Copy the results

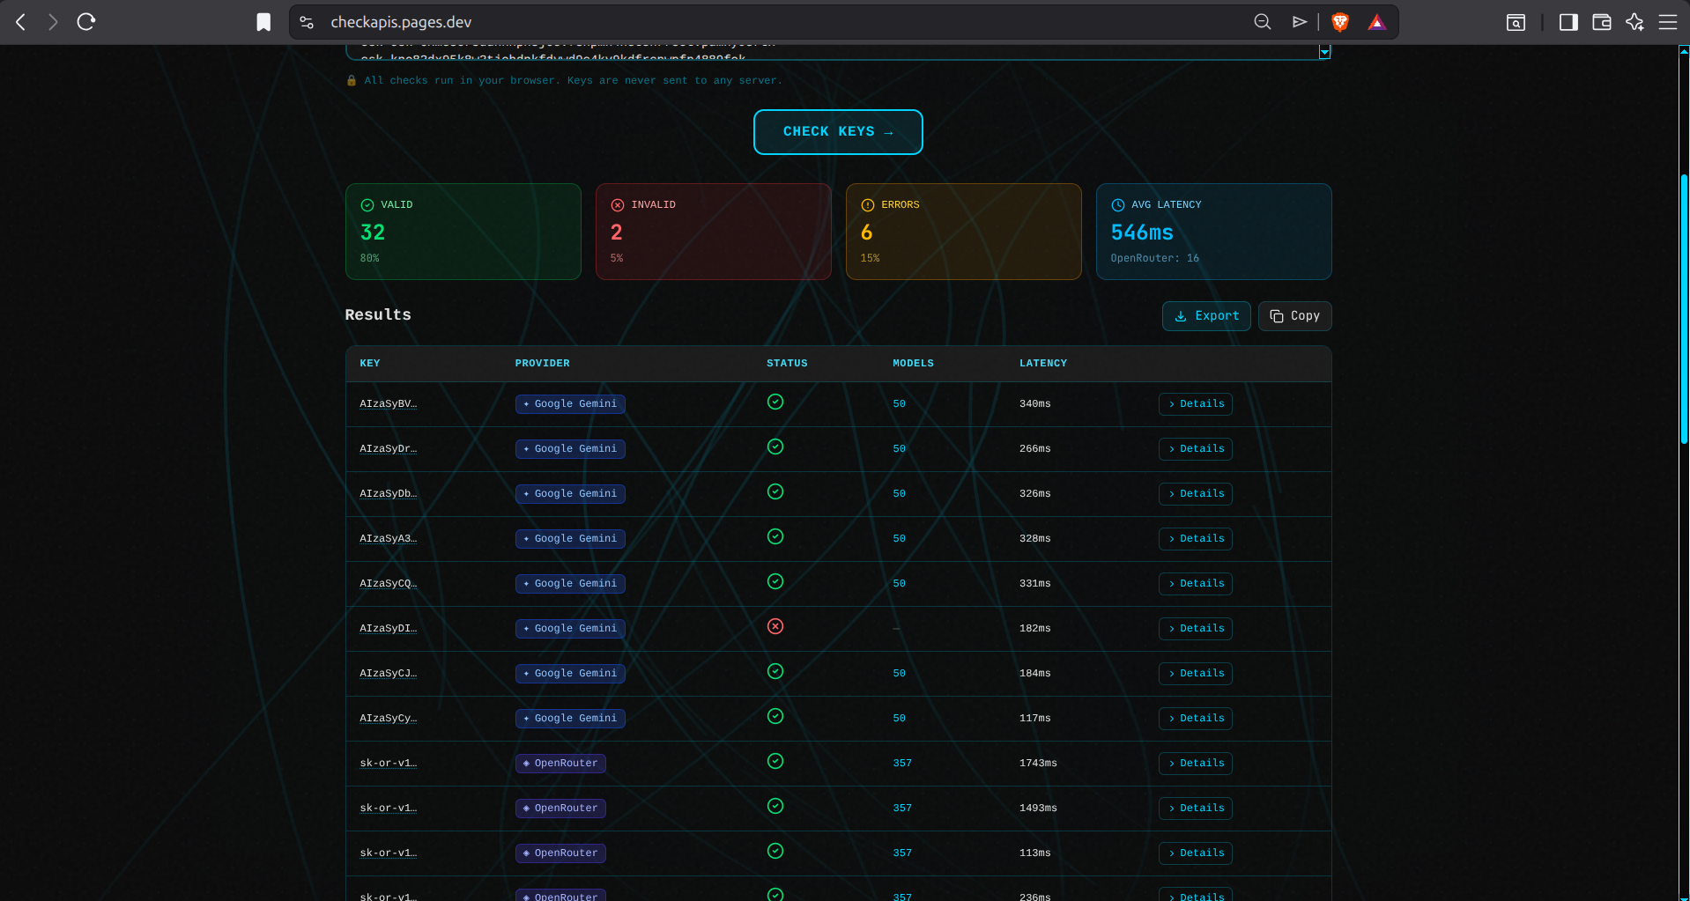tap(1294, 316)
